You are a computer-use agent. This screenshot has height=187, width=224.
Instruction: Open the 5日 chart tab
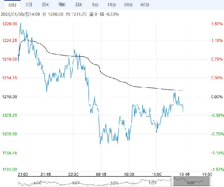pyautogui.click(x=29, y=5)
